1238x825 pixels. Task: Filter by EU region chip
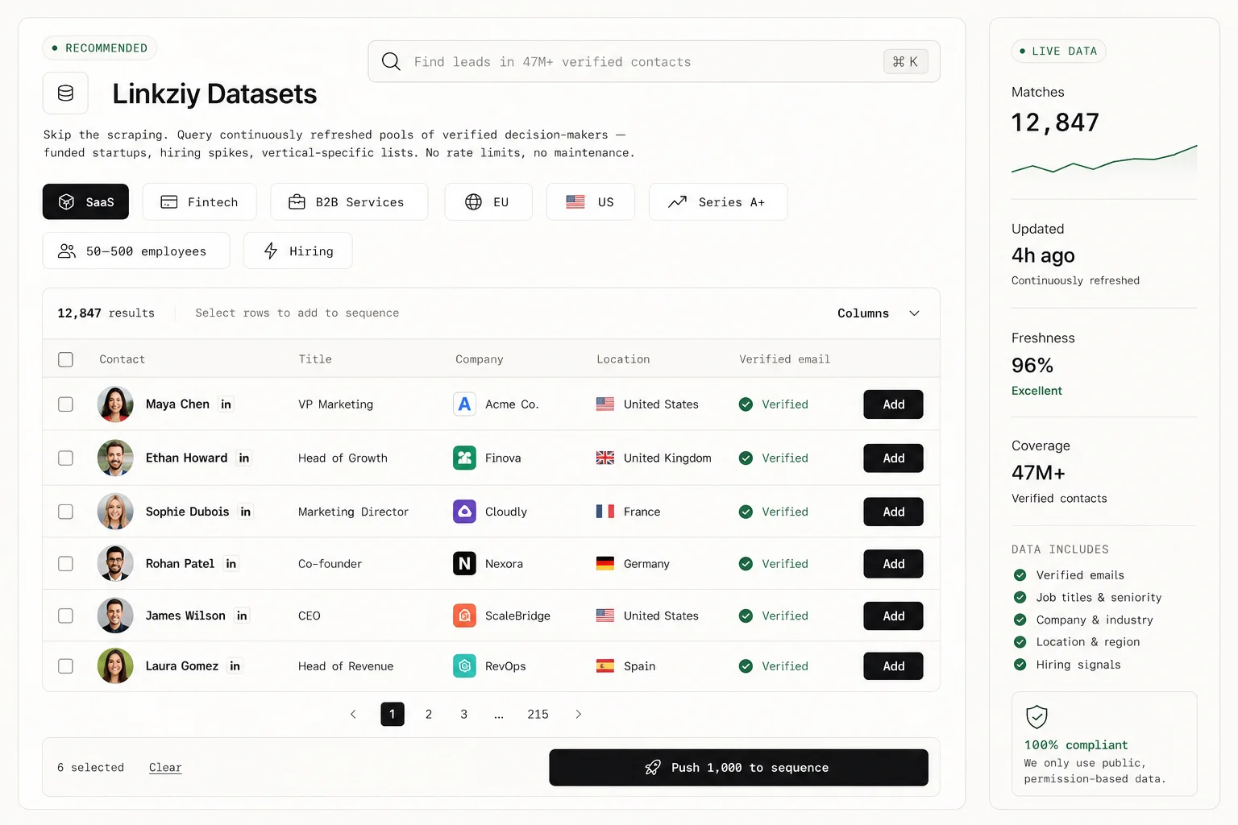tap(488, 201)
